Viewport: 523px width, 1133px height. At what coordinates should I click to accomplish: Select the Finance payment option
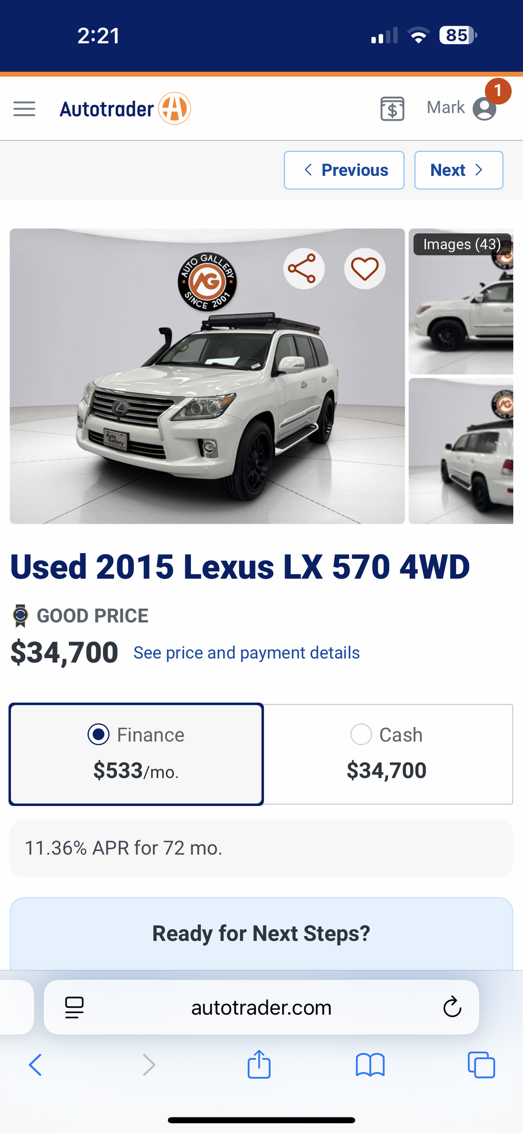(x=136, y=754)
